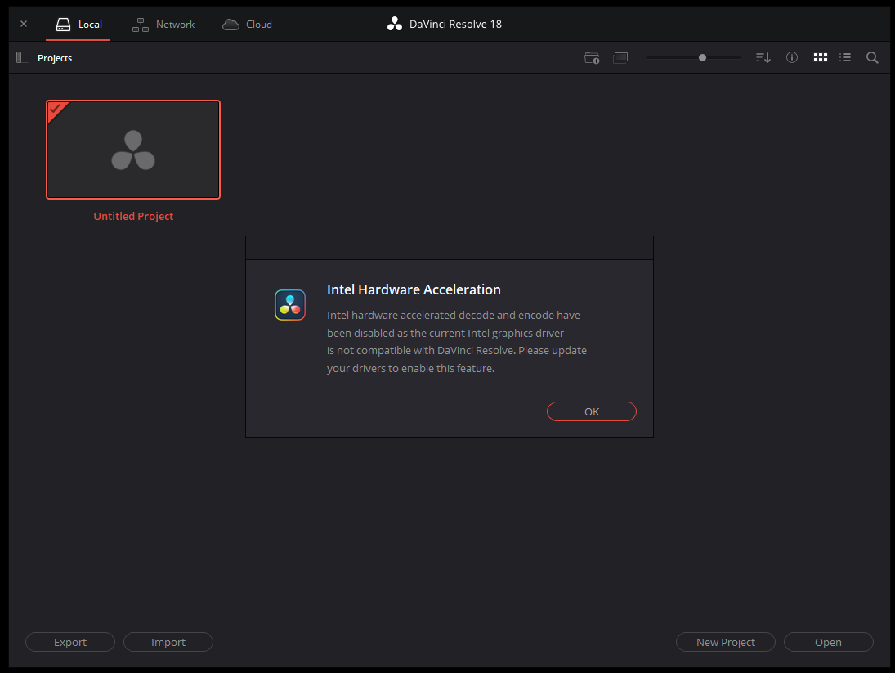This screenshot has height=673, width=895.
Task: Show project information icon
Action: click(x=792, y=57)
